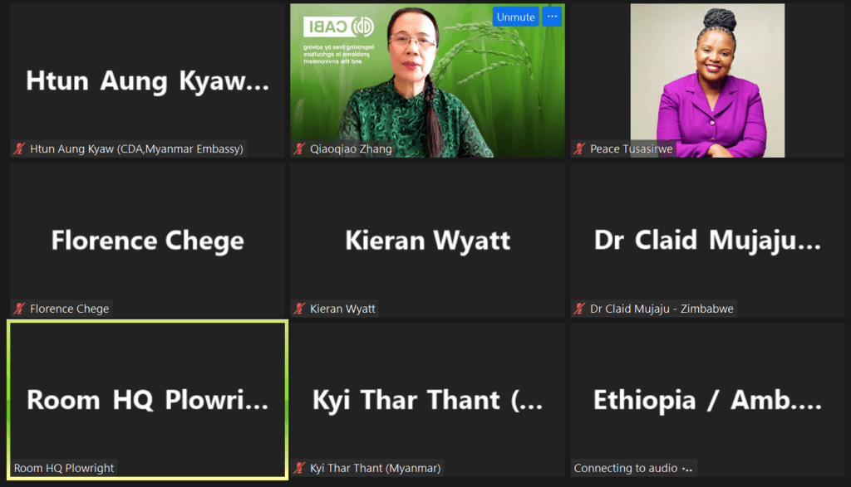Select the Ethiopia / Amb participant tile
The width and height of the screenshot is (851, 487).
coord(707,400)
